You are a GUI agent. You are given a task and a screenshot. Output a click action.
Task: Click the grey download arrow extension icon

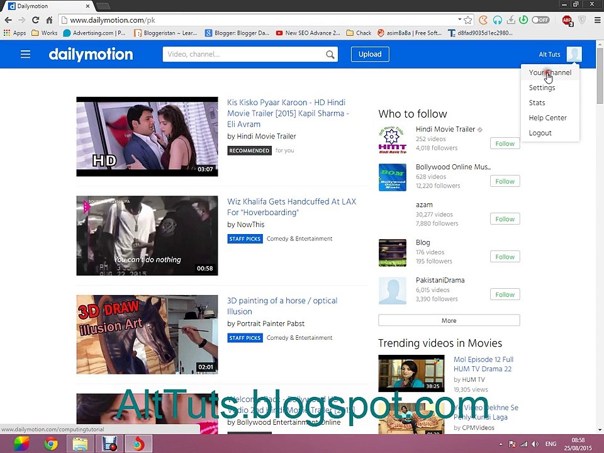(511, 20)
